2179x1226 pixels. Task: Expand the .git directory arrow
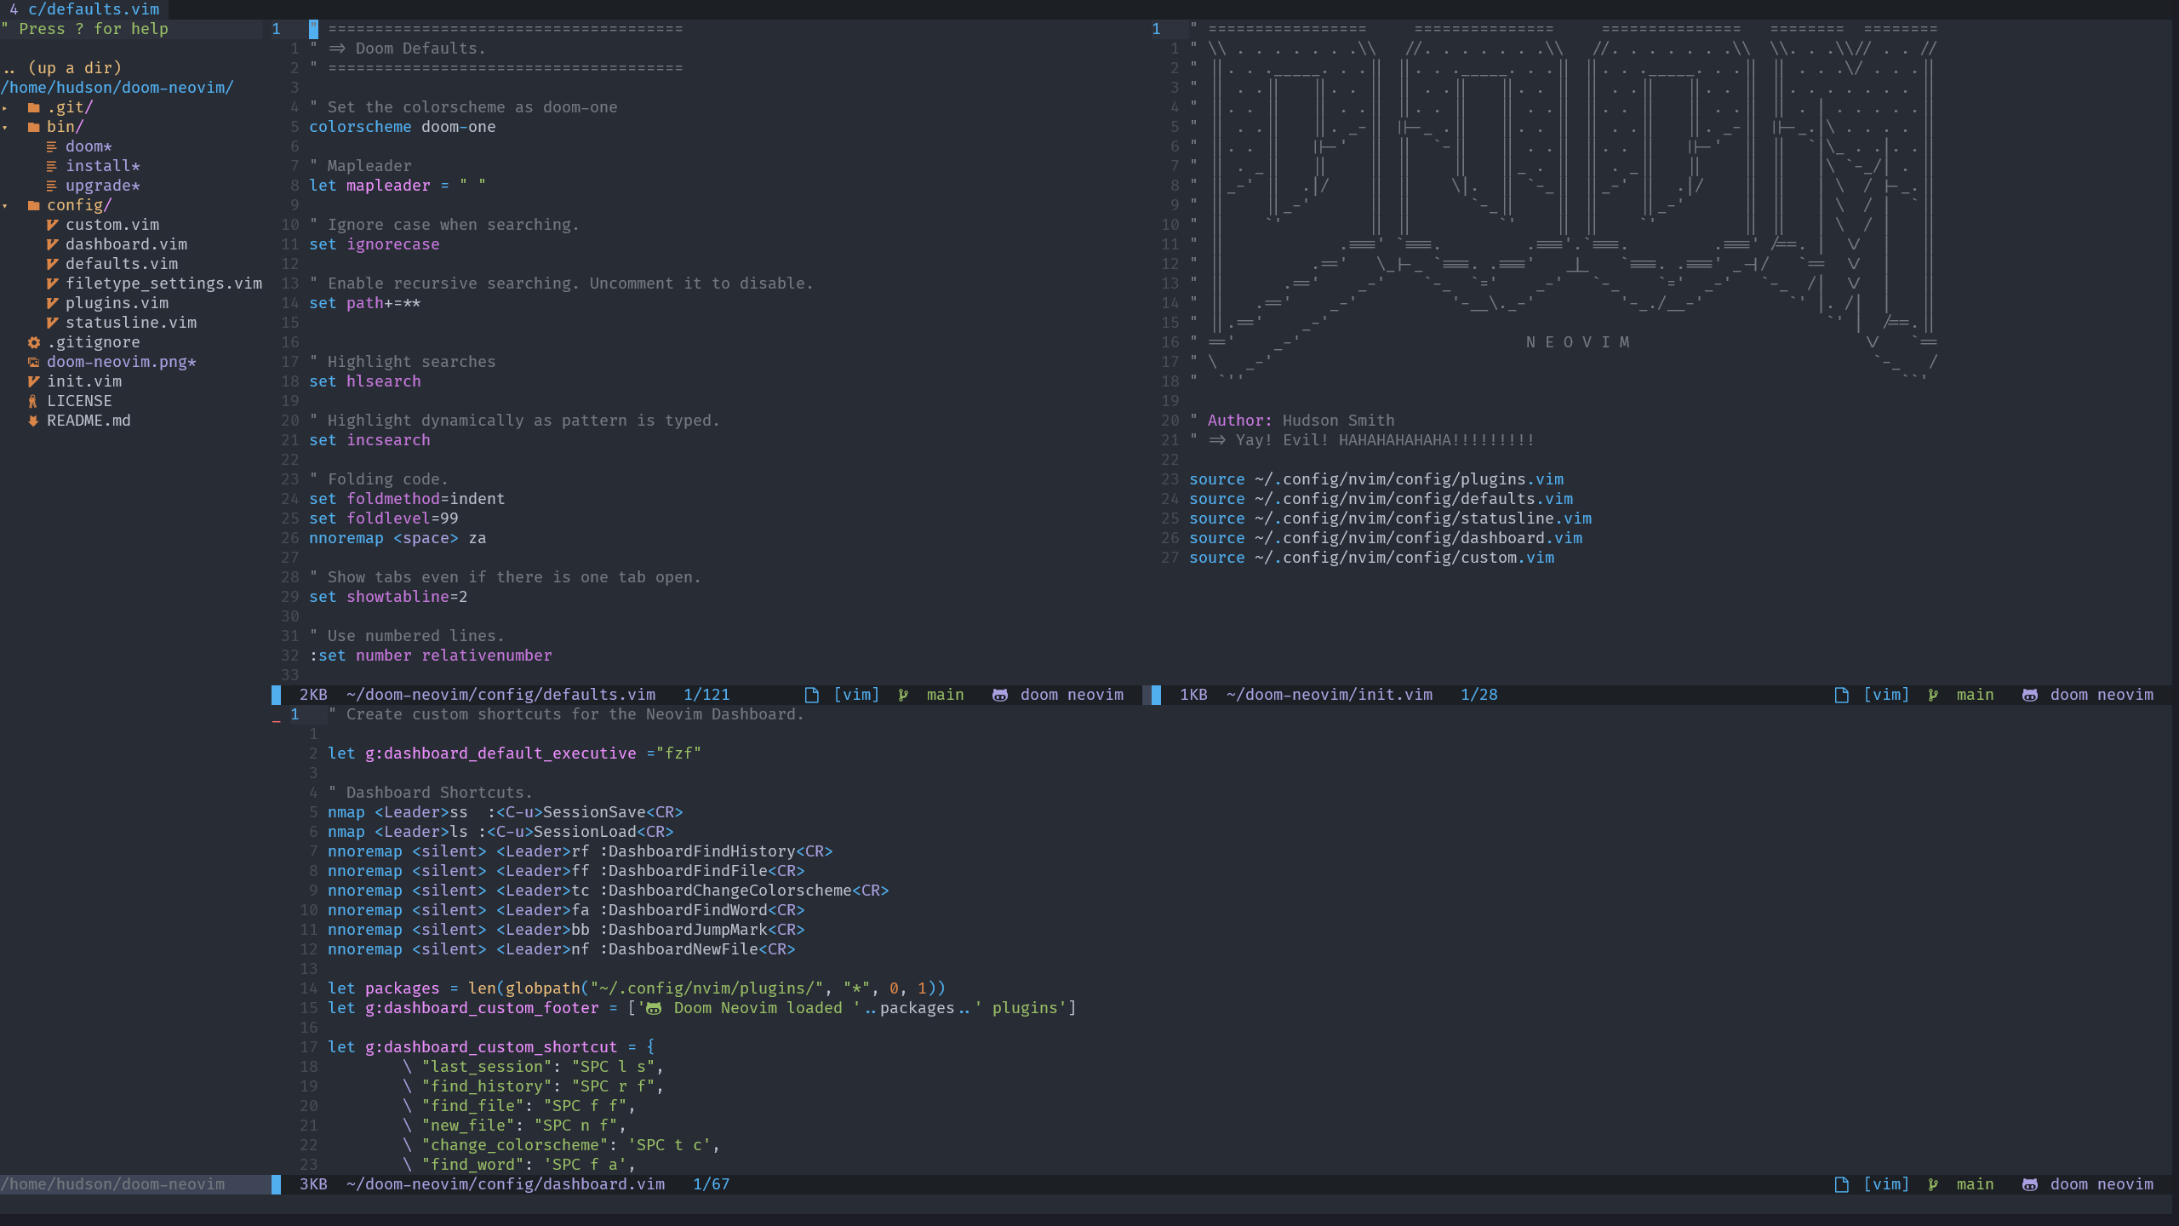5,108
